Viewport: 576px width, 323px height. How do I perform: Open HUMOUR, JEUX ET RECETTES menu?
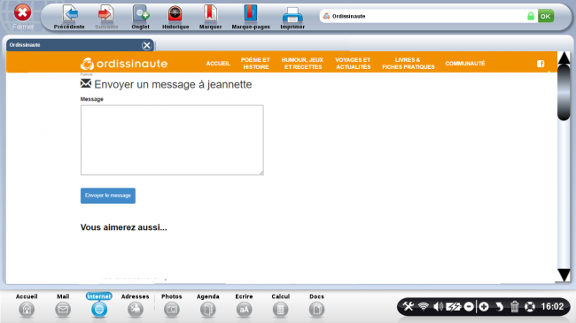302,64
